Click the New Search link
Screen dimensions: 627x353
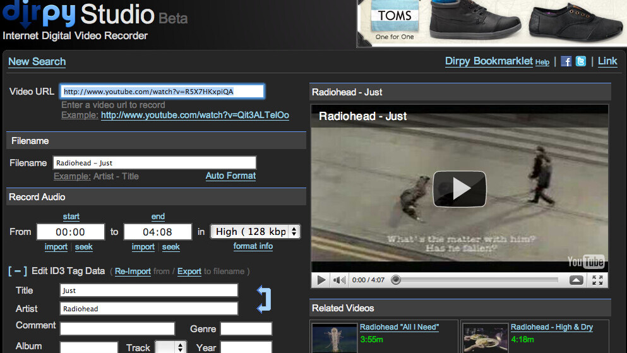click(x=37, y=61)
